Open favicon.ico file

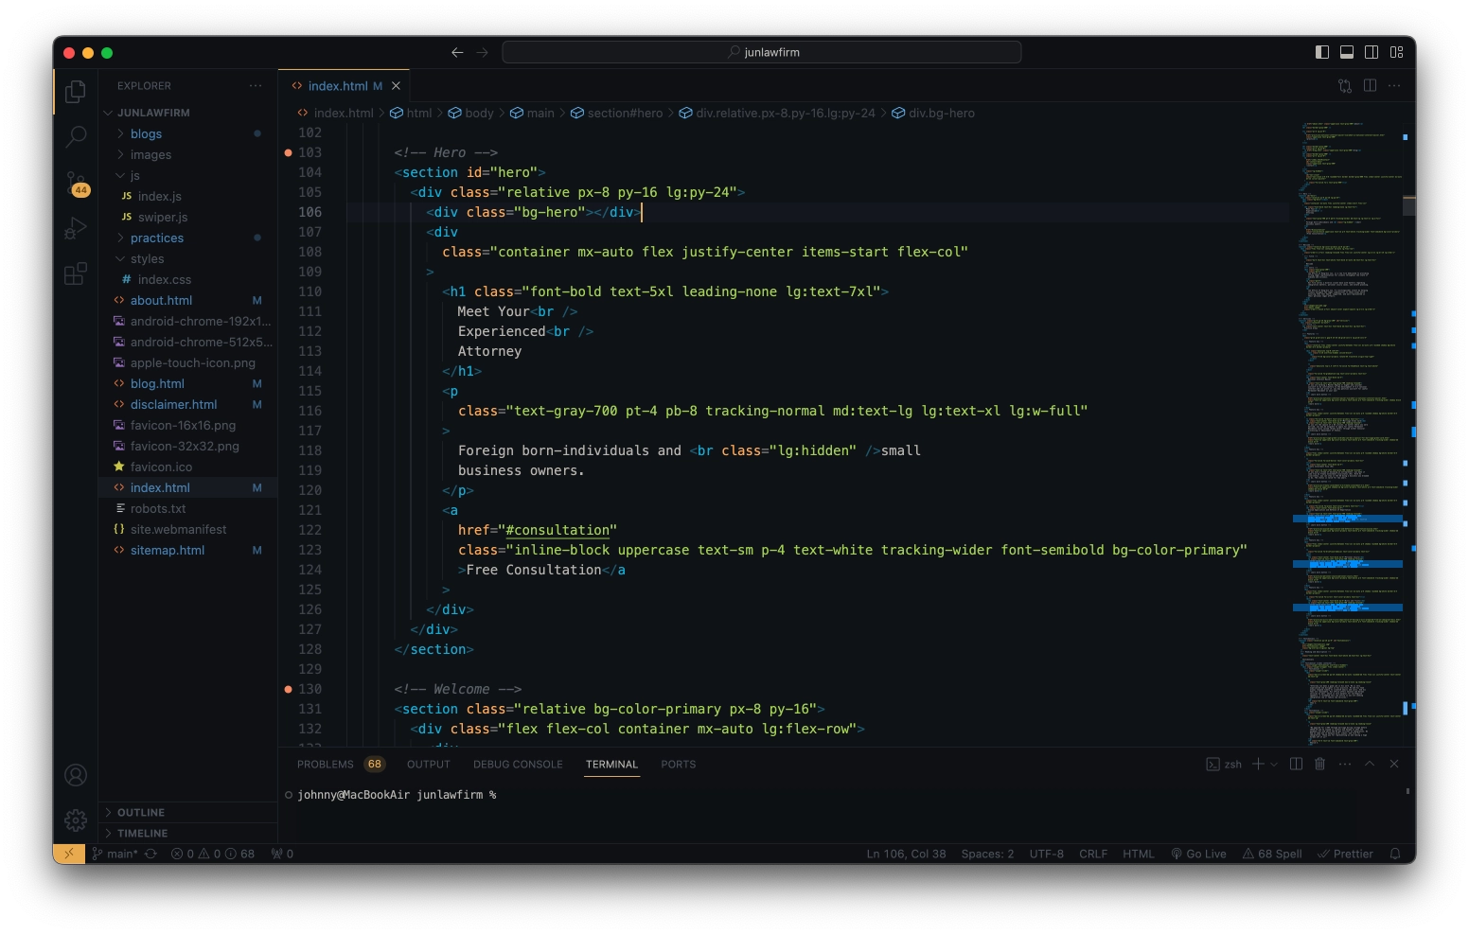tap(188, 467)
